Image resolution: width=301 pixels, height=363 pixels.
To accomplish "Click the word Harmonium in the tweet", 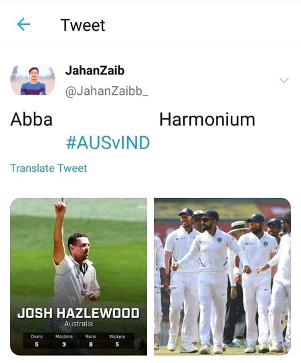I will [x=207, y=120].
